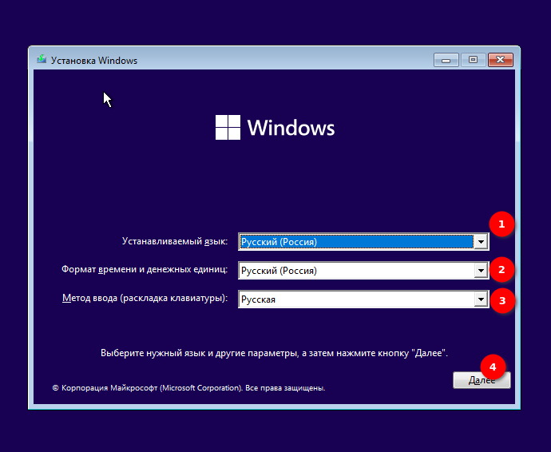Click the Windows wordmark text
551x452 pixels.
tap(291, 128)
